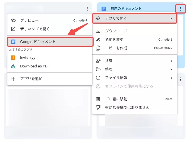188x142 pixels.
Task: Click the Ctrl+Alt+E shortcut text
Action: 165,40
